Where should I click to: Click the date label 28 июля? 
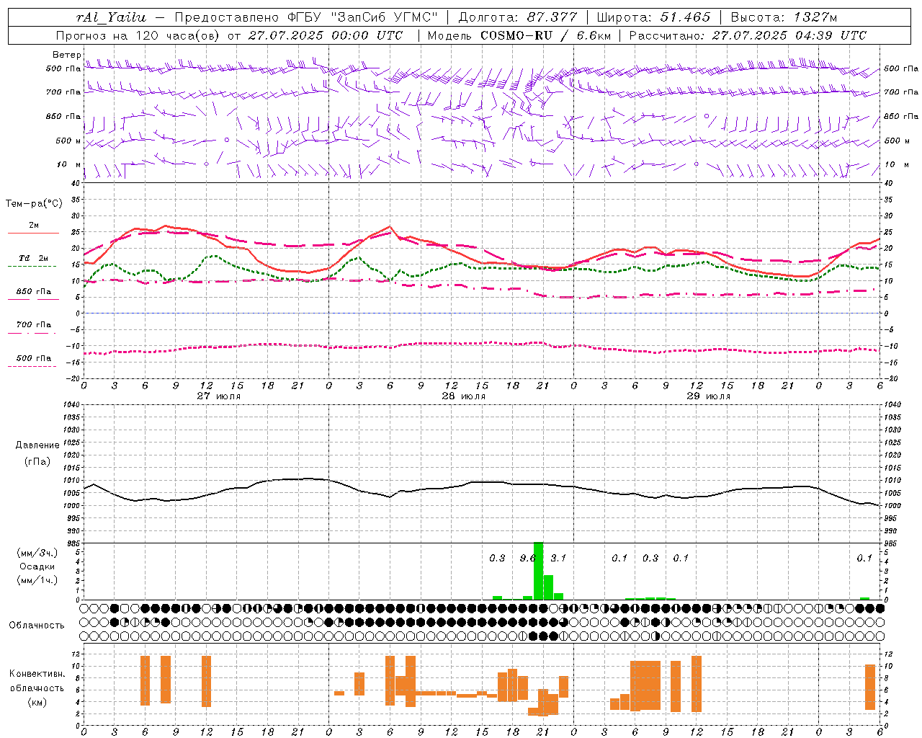(x=463, y=396)
